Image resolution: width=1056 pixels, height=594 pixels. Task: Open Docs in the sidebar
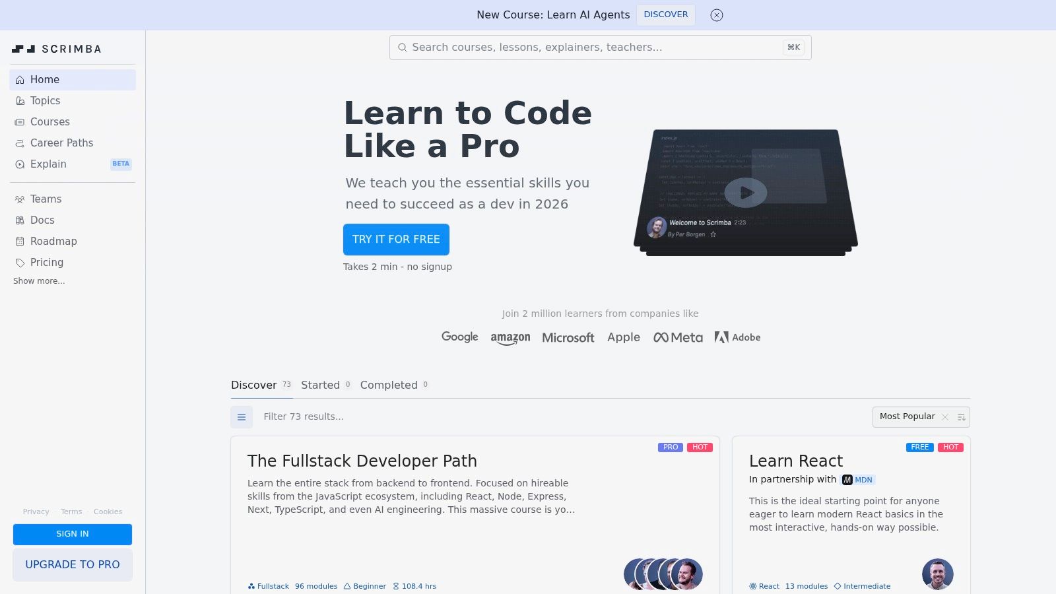(73, 220)
